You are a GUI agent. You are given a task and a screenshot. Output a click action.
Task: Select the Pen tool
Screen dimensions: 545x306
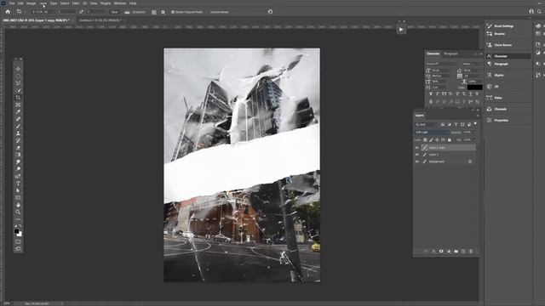click(18, 176)
